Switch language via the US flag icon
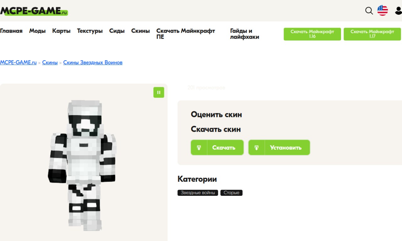Viewport: 402px width, 241px height. pyautogui.click(x=383, y=10)
